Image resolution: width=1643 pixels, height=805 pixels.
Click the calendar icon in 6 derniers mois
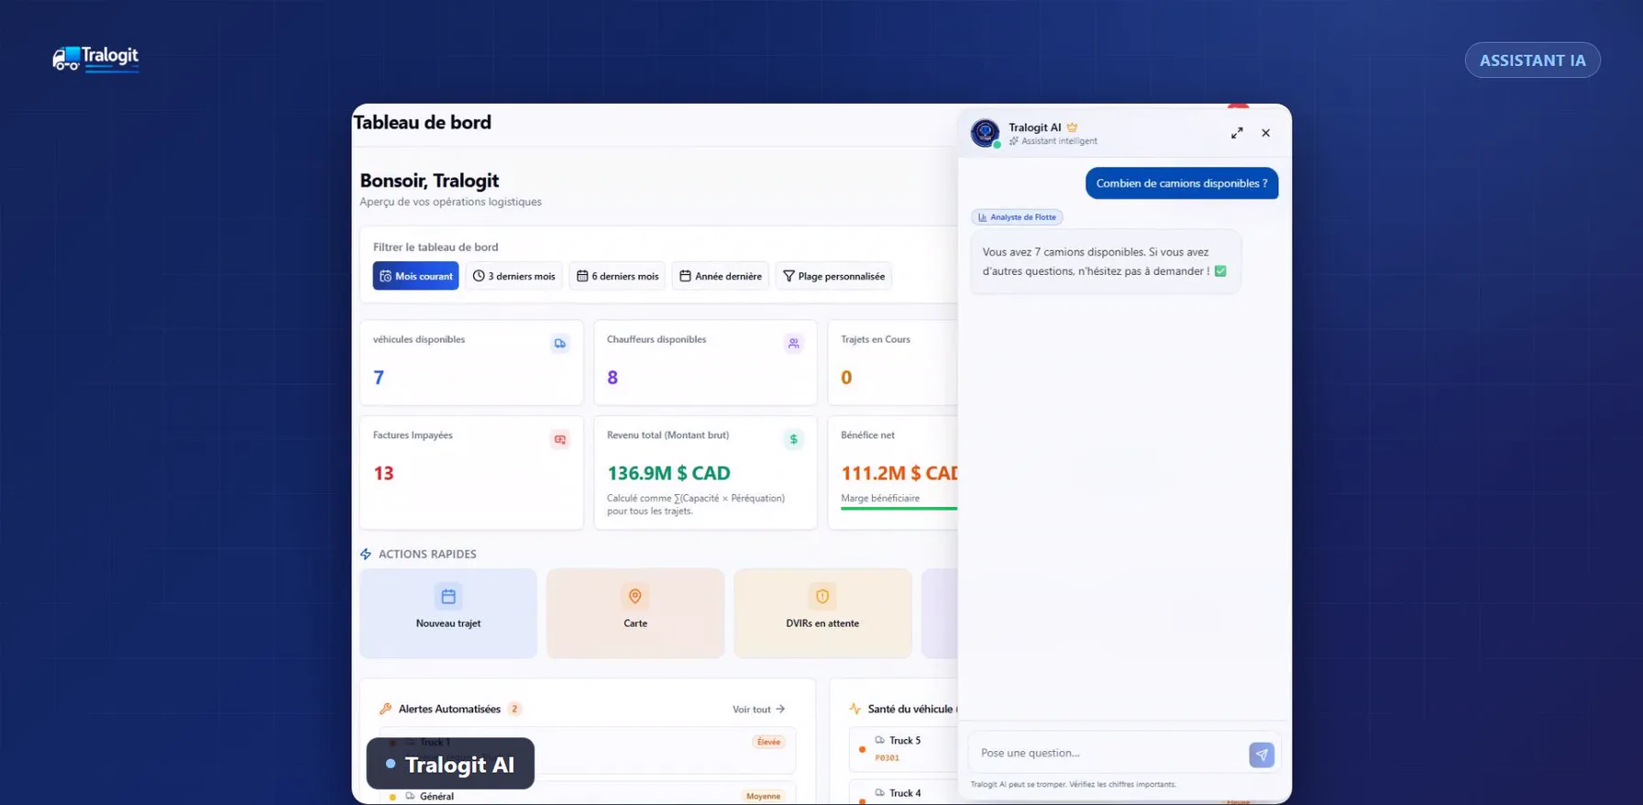[x=582, y=276]
